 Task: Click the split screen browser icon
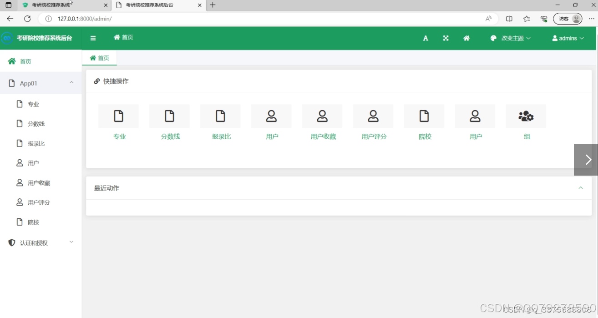(509, 19)
